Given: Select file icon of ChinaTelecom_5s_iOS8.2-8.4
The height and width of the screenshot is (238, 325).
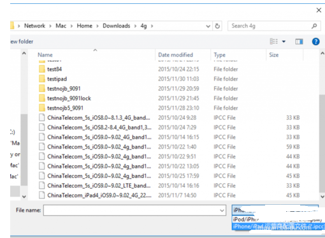Looking at the screenshot, I should (42, 128).
